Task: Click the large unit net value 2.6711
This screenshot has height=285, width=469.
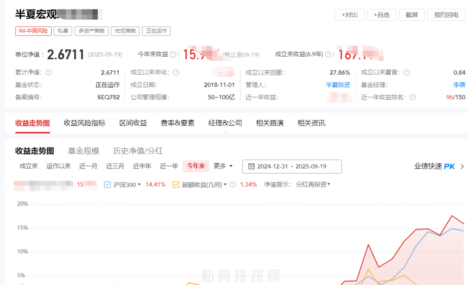Action: [66, 54]
